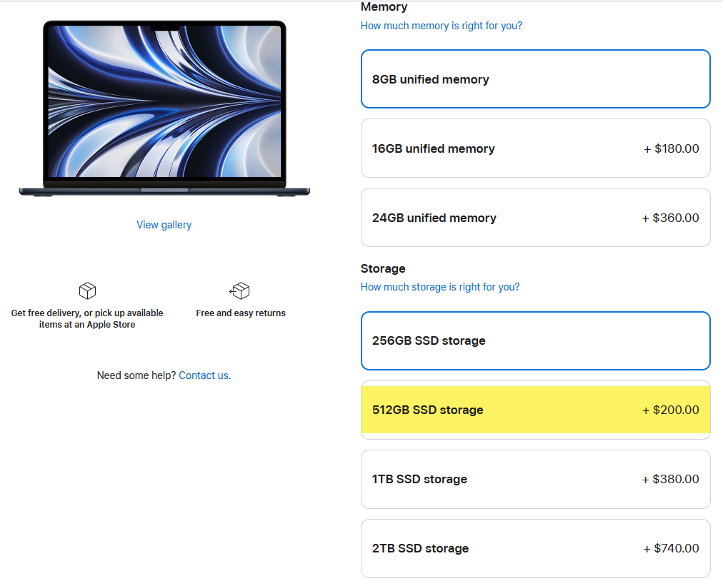Choose the highlighted 512GB SSD storage
Image resolution: width=723 pixels, height=586 pixels.
(x=535, y=410)
